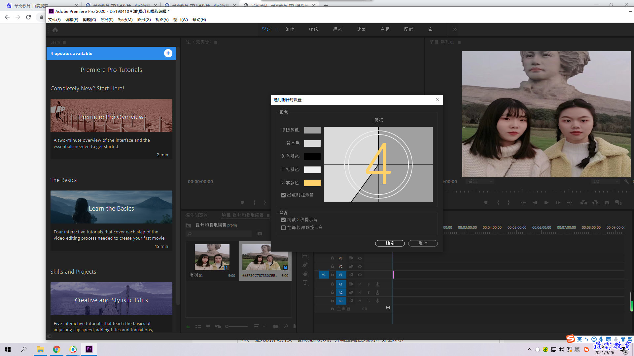Cancel the dialog with 取消
This screenshot has width=634, height=356.
point(423,243)
